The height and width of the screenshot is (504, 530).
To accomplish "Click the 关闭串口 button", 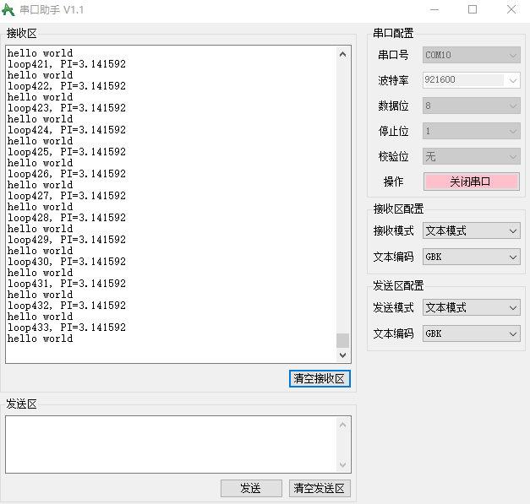I will tap(471, 182).
